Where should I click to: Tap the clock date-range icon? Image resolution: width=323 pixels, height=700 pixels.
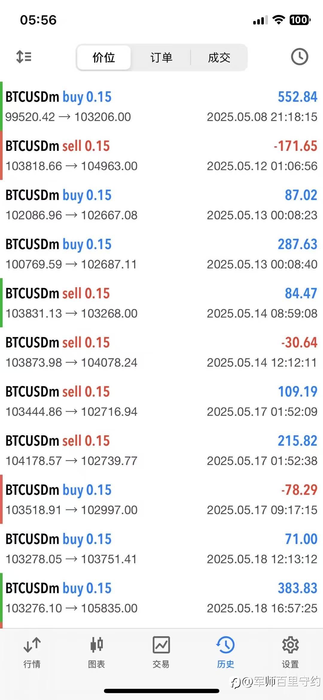click(299, 57)
